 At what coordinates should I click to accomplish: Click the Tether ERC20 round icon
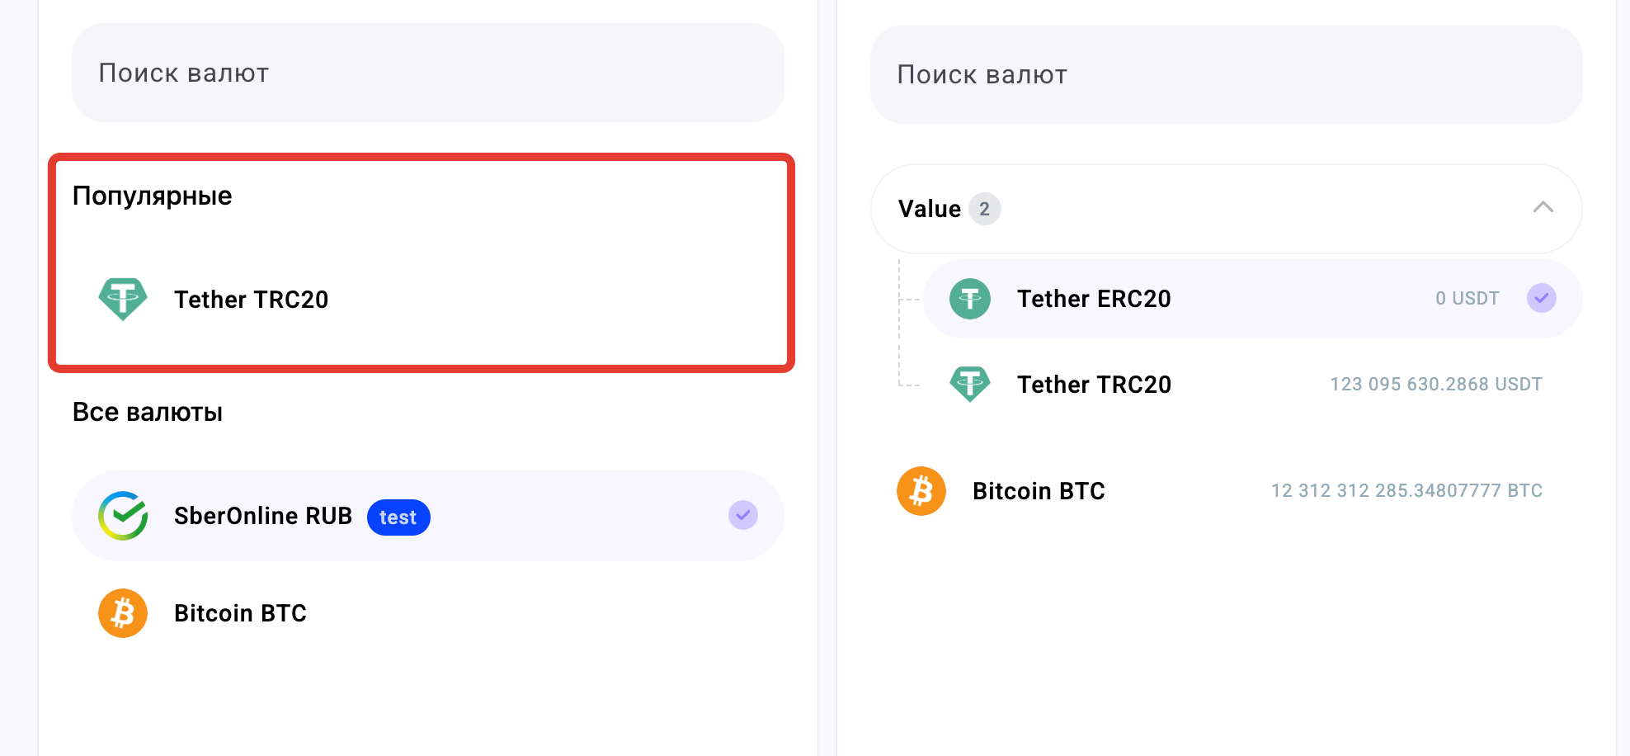click(x=970, y=299)
